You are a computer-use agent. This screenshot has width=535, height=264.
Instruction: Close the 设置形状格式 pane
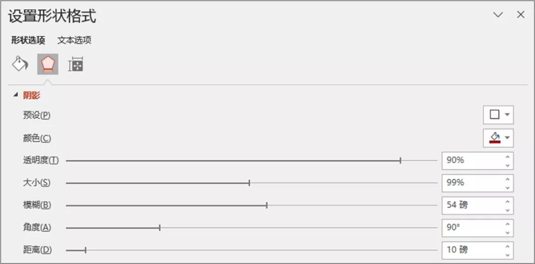(x=521, y=15)
